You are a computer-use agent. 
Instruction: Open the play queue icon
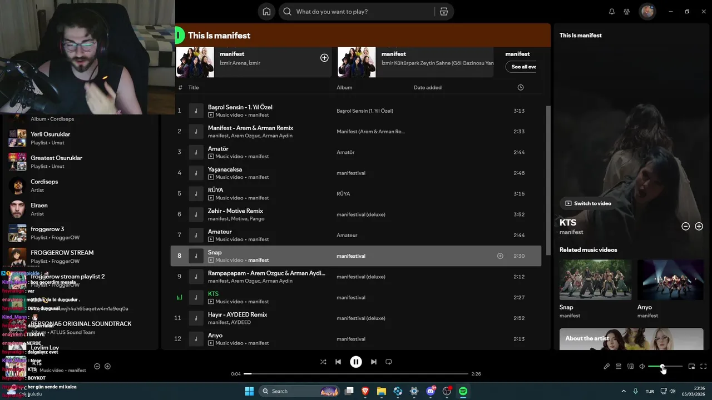pos(619,367)
